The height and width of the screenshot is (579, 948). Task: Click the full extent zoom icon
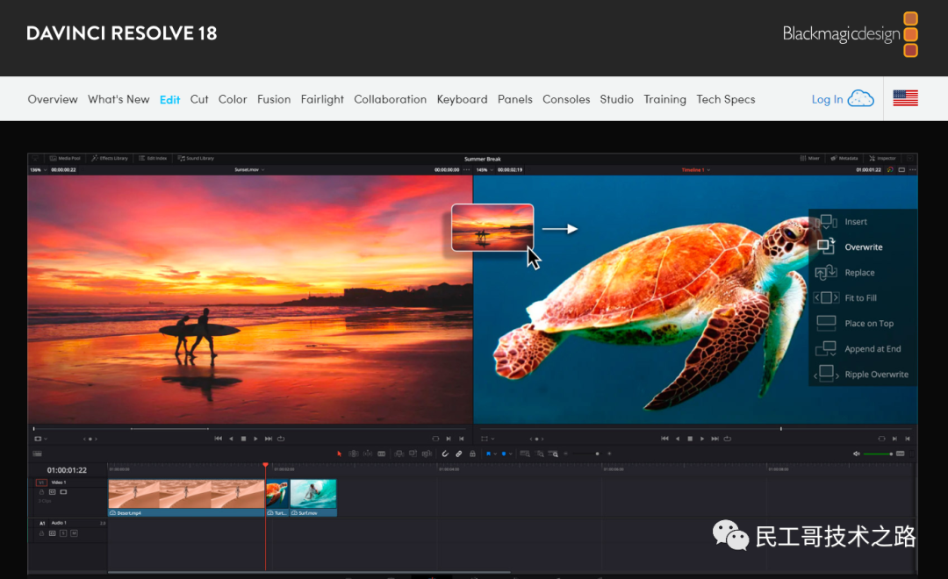click(x=525, y=454)
